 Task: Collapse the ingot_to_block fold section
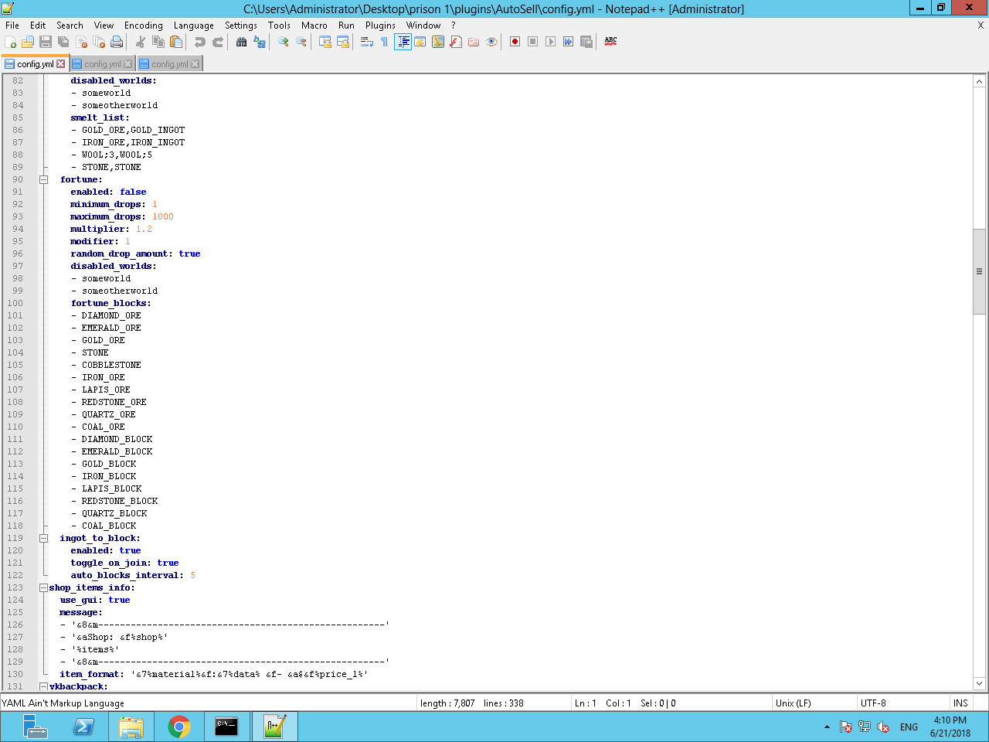pyautogui.click(x=42, y=538)
